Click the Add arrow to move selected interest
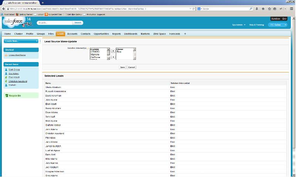The width and height of the screenshot is (296, 177). click(113, 51)
